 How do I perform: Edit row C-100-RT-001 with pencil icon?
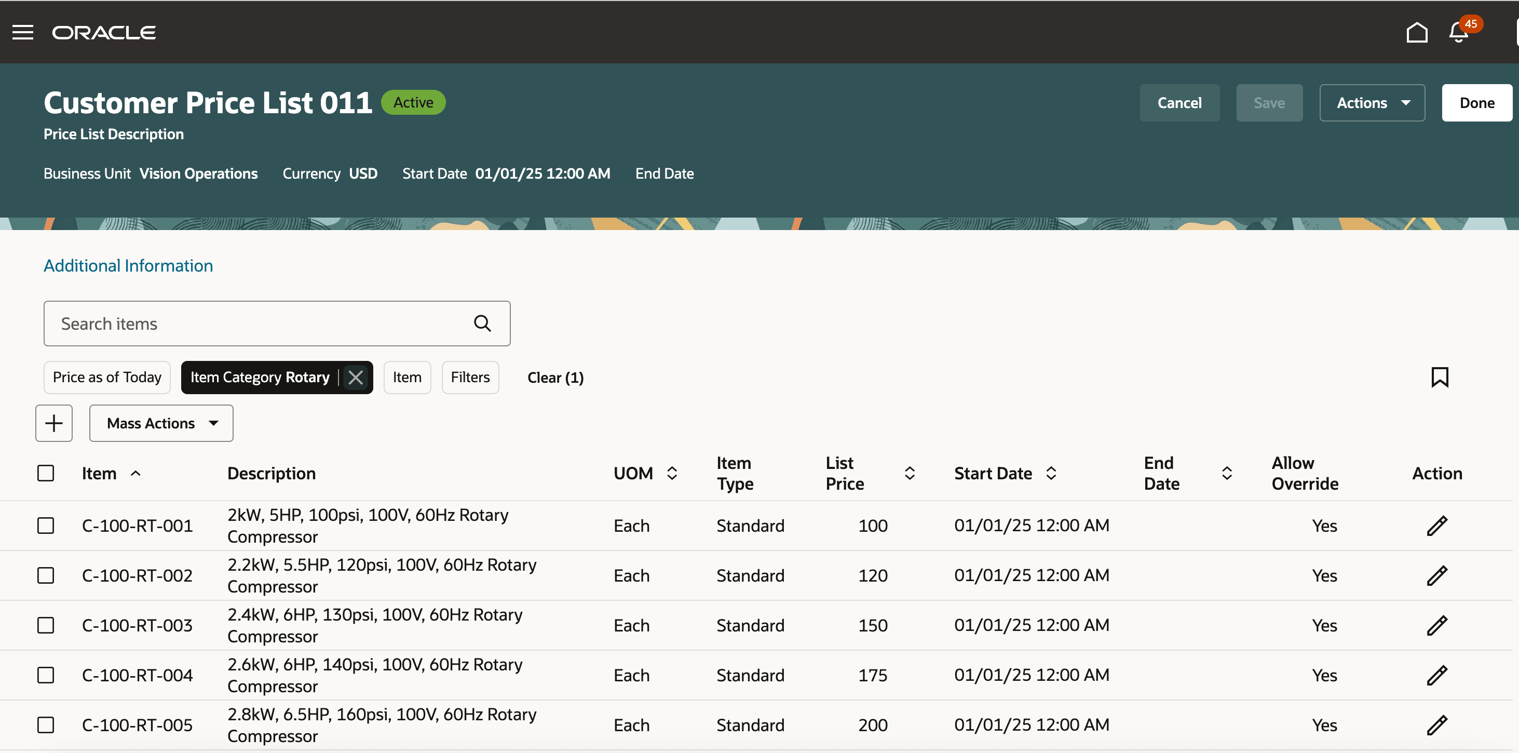[1436, 526]
